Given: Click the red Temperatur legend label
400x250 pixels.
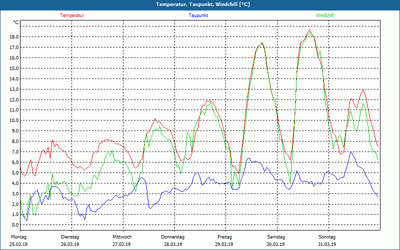Looking at the screenshot, I should tap(72, 15).
